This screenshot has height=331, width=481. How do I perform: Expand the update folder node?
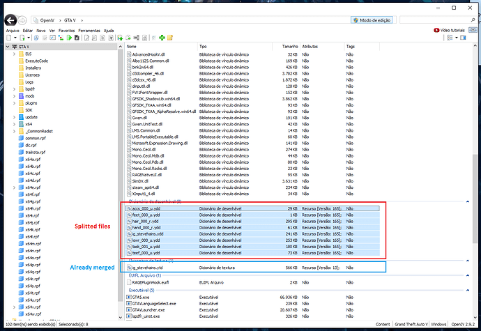14,117
